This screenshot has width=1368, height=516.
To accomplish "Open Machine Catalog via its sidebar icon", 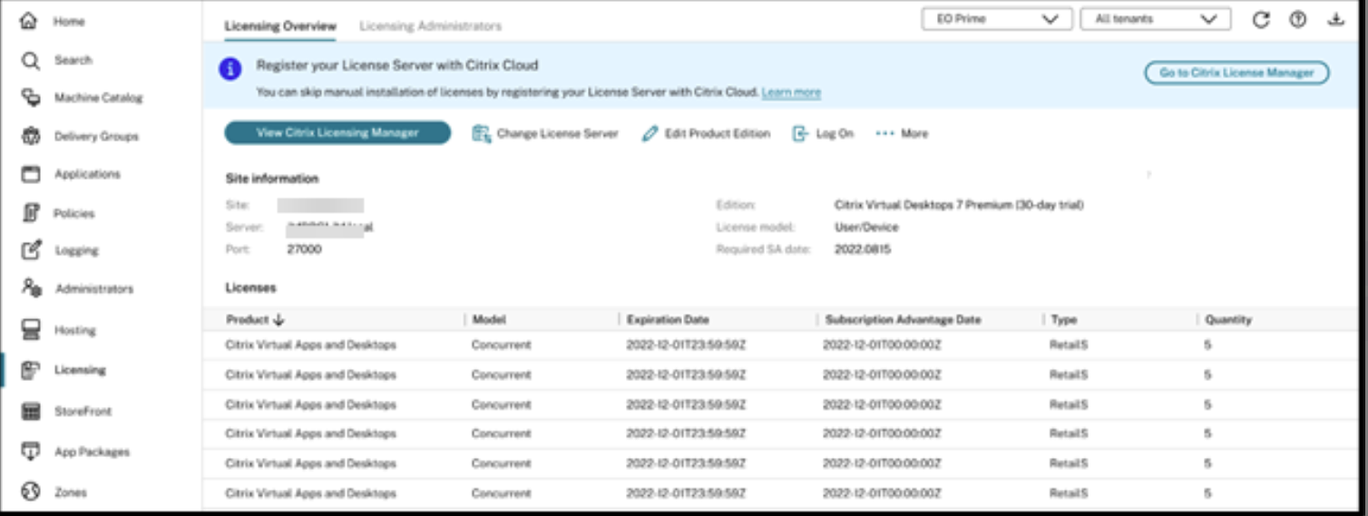I will (x=31, y=98).
